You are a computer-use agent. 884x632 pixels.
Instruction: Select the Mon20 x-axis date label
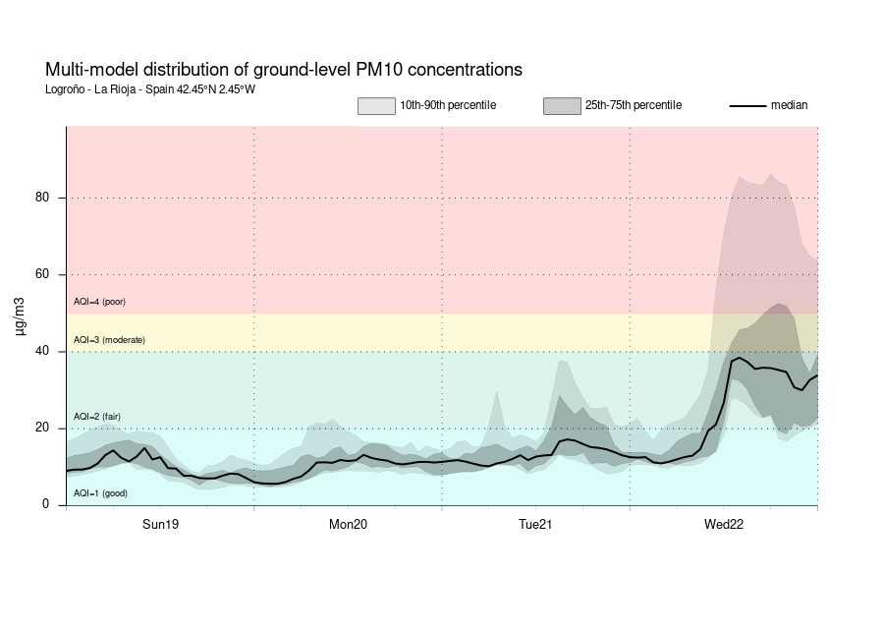point(348,525)
